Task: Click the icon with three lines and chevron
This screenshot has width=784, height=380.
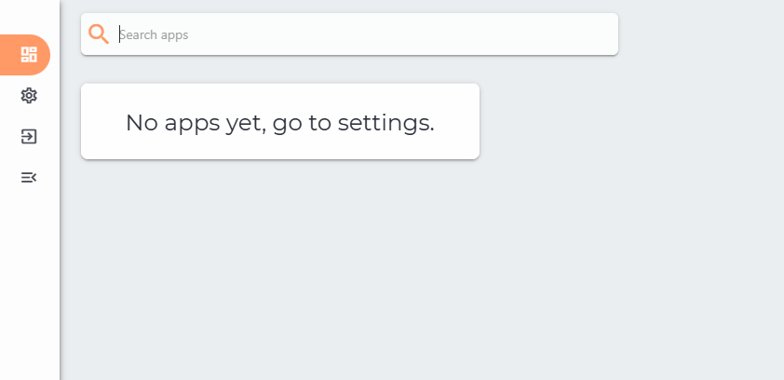Action: [x=29, y=178]
